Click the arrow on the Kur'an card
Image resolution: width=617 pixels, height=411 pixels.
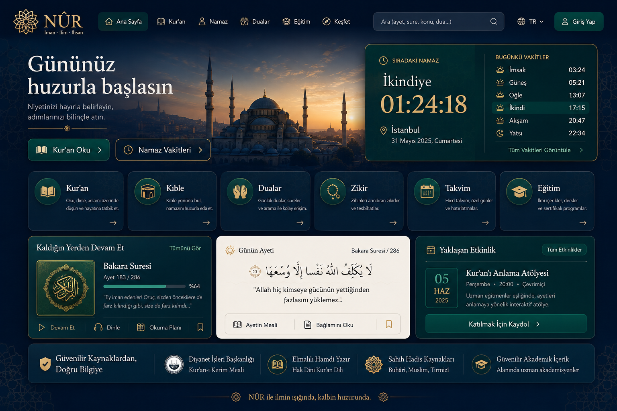113,223
